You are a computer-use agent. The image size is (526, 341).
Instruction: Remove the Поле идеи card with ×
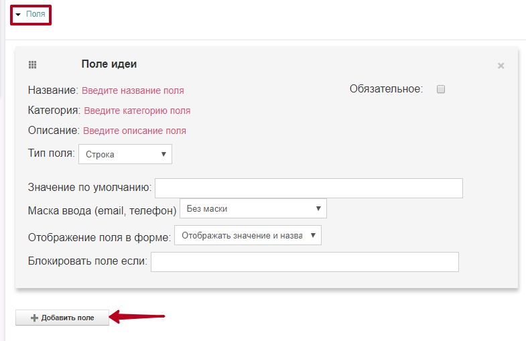tap(501, 66)
